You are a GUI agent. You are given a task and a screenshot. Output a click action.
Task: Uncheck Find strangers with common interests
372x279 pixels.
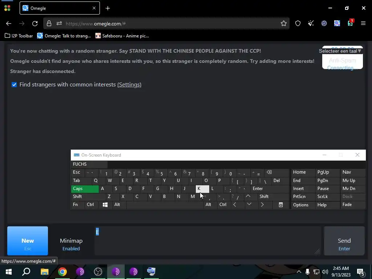pos(14,85)
